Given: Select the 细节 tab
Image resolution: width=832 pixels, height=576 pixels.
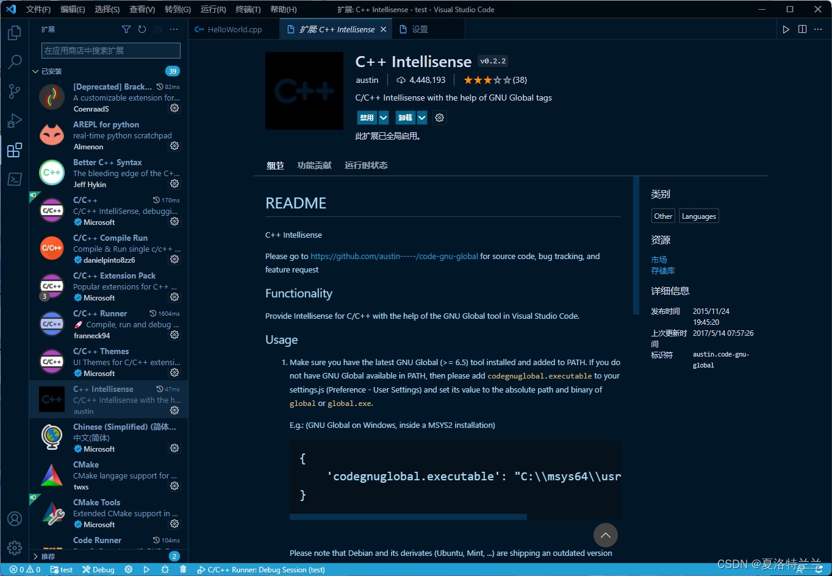Looking at the screenshot, I should click(275, 165).
